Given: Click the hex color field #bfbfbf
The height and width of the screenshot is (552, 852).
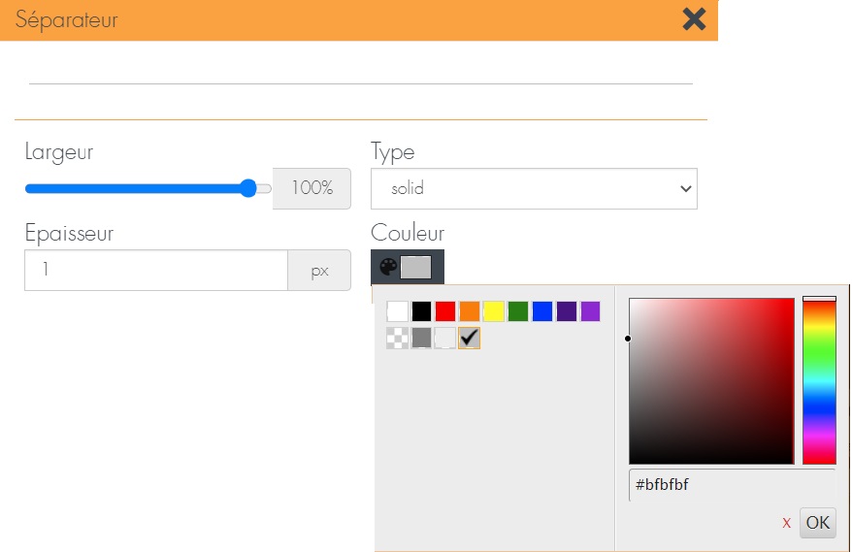Looking at the screenshot, I should point(732,485).
